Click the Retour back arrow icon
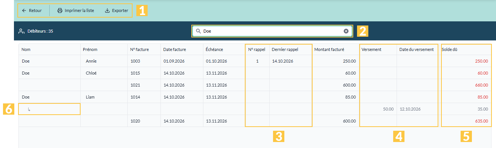 coord(24,10)
